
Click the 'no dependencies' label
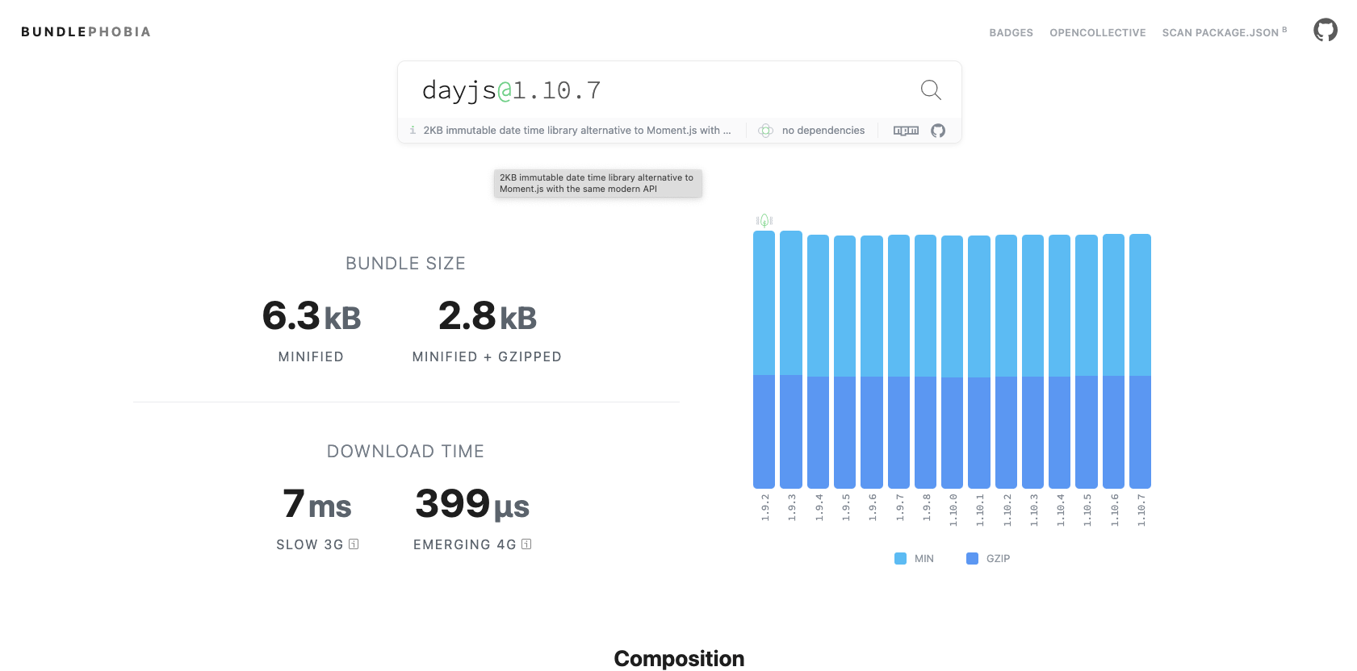[823, 131]
